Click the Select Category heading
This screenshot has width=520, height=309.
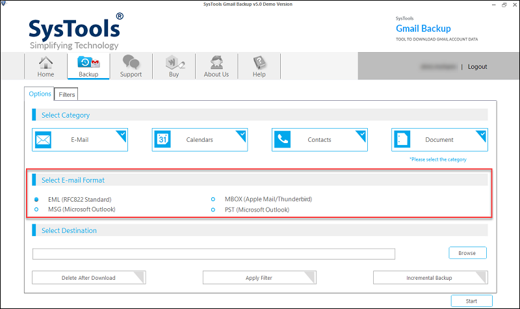(x=66, y=115)
